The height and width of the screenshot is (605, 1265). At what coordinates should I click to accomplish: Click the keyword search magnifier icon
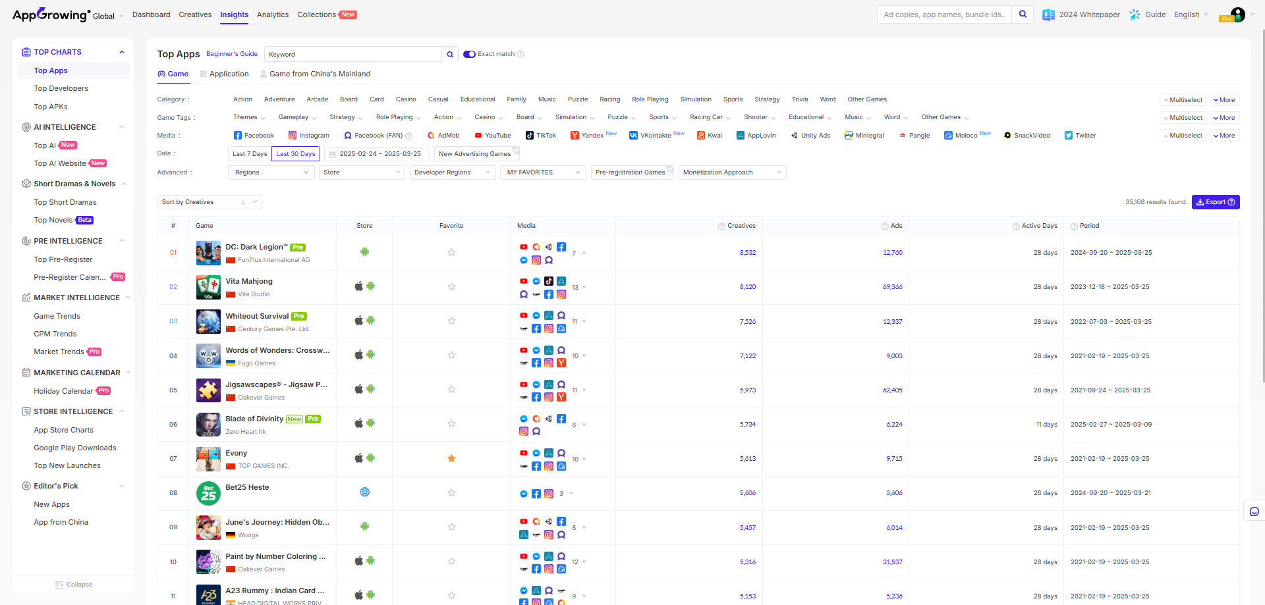pyautogui.click(x=450, y=55)
